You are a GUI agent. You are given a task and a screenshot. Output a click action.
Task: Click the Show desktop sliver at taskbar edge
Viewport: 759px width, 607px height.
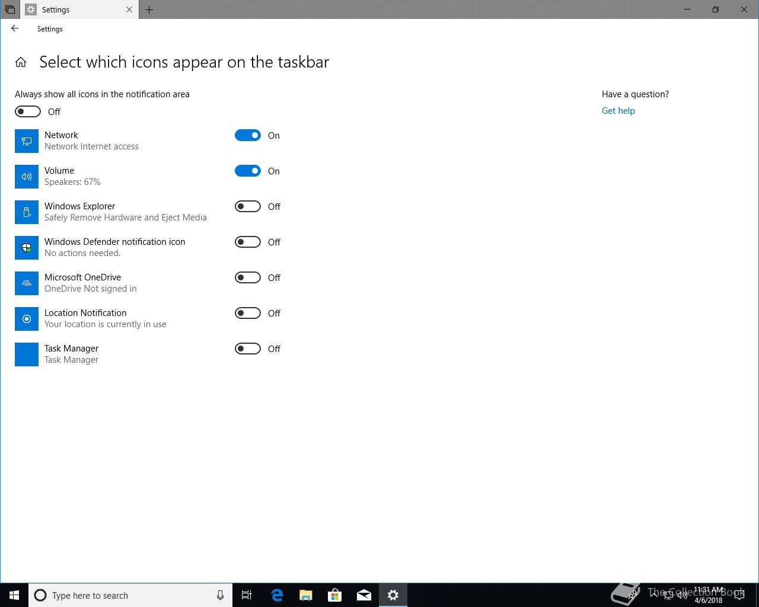(x=757, y=595)
